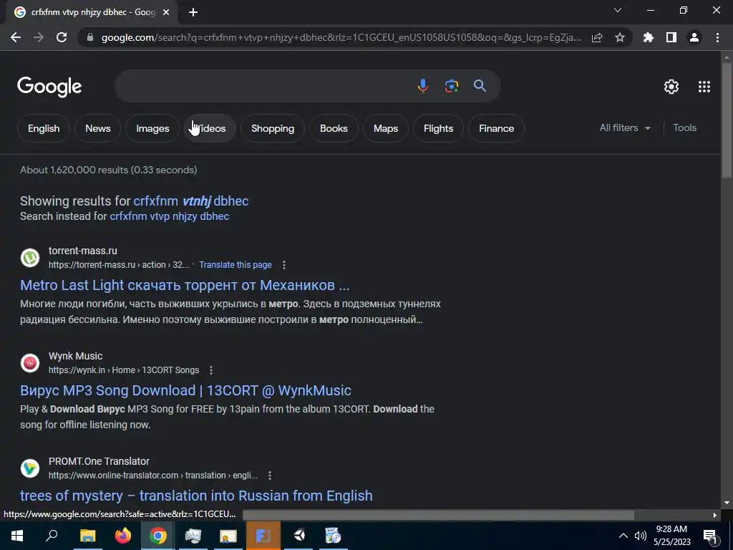Click the horizontal scrollbar right arrow
Viewport: 733px width, 550px height.
[x=715, y=515]
